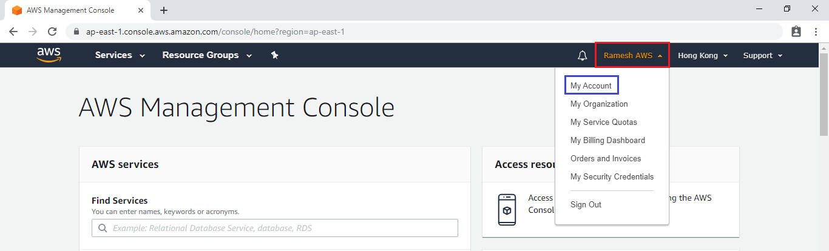Click the AWS services panel heading
Viewport: 829px width, 251px height.
pyautogui.click(x=125, y=164)
